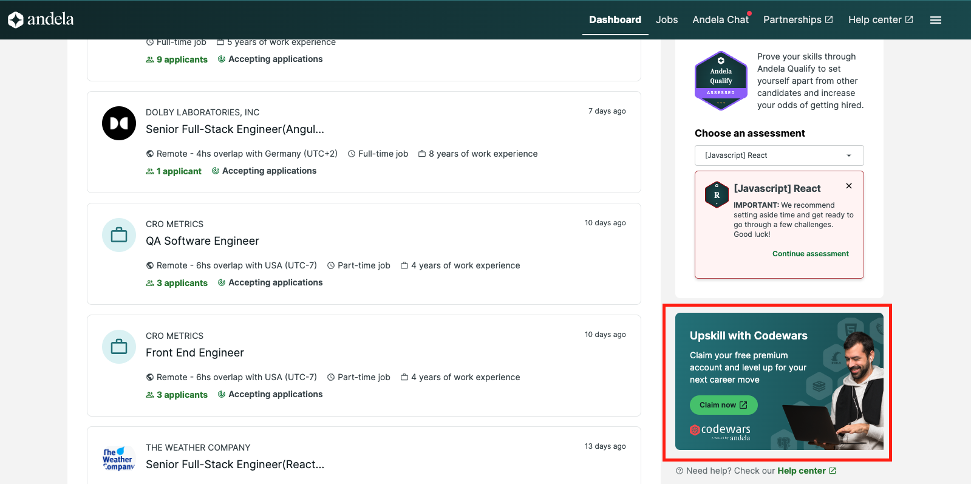
Task: Click clock icon on Front End Engineer Part-time job
Action: 331,377
